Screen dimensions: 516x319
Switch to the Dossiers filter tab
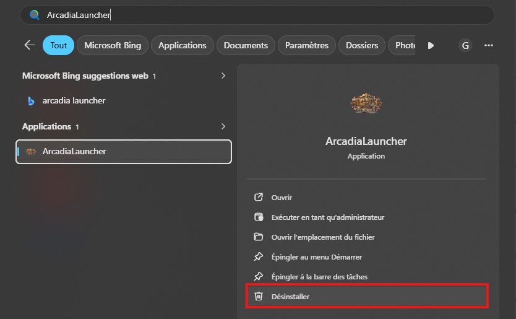[x=362, y=45]
